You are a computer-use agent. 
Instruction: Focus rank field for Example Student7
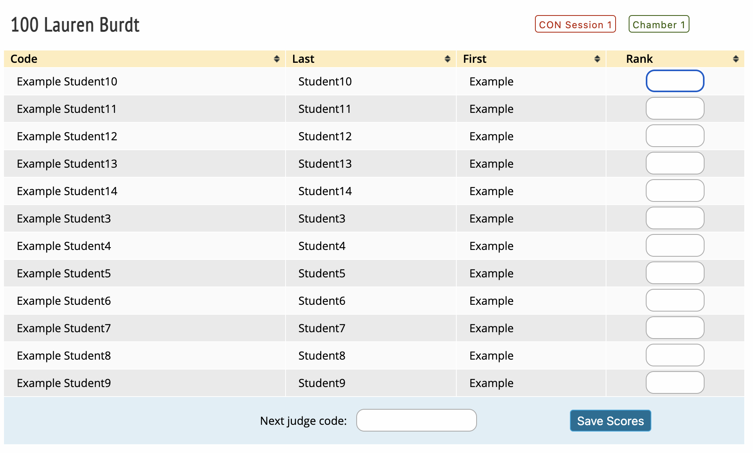[x=675, y=328]
